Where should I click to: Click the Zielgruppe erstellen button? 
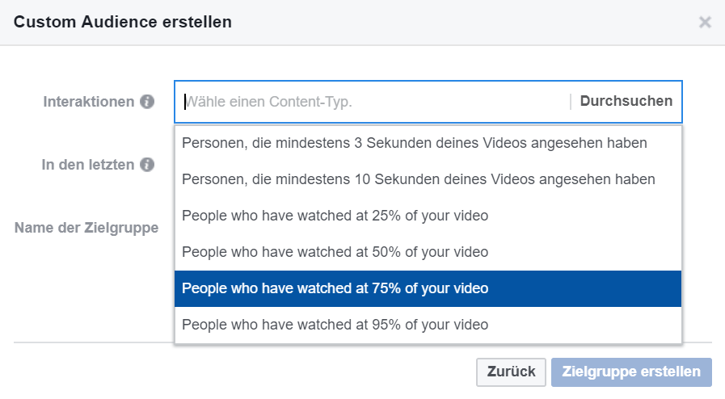point(631,372)
